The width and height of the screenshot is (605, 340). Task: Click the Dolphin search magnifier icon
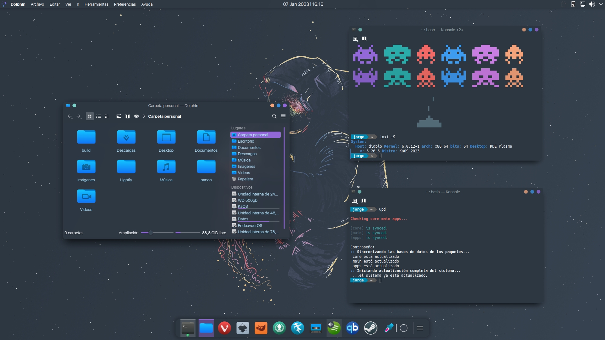[274, 116]
